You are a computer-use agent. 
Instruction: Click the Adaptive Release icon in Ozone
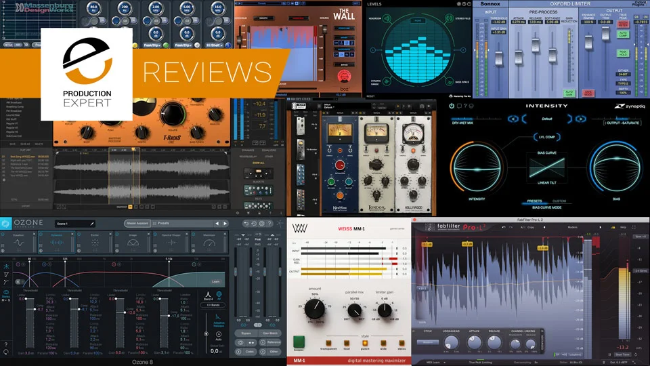pos(219,320)
